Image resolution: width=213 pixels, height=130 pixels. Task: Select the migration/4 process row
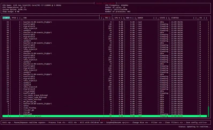[104, 47]
